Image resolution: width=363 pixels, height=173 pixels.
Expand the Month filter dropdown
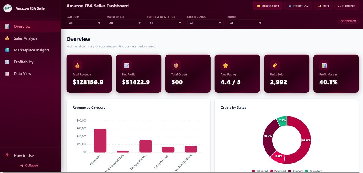245,23
